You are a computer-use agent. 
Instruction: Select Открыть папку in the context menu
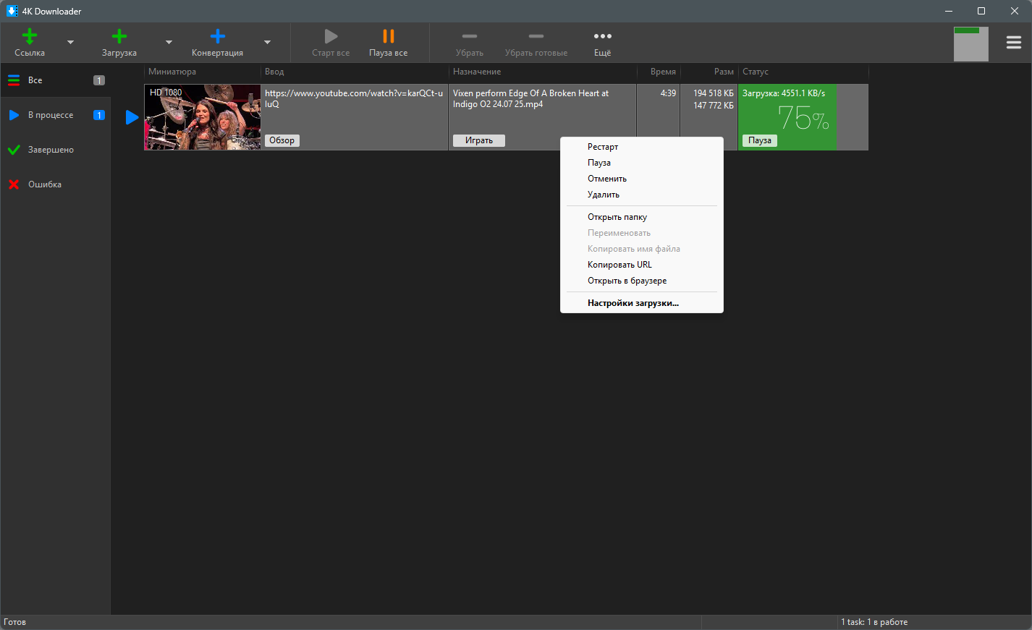[x=617, y=217]
